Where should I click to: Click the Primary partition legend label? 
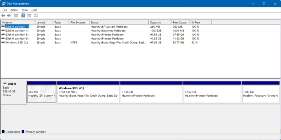[36, 132]
